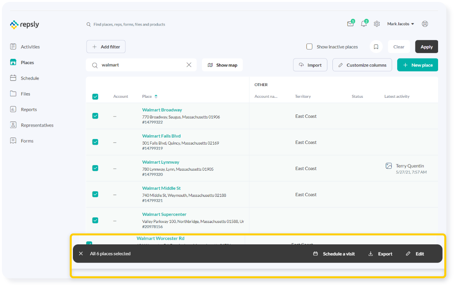
Task: Click the Account na... column header
Action: pos(266,97)
